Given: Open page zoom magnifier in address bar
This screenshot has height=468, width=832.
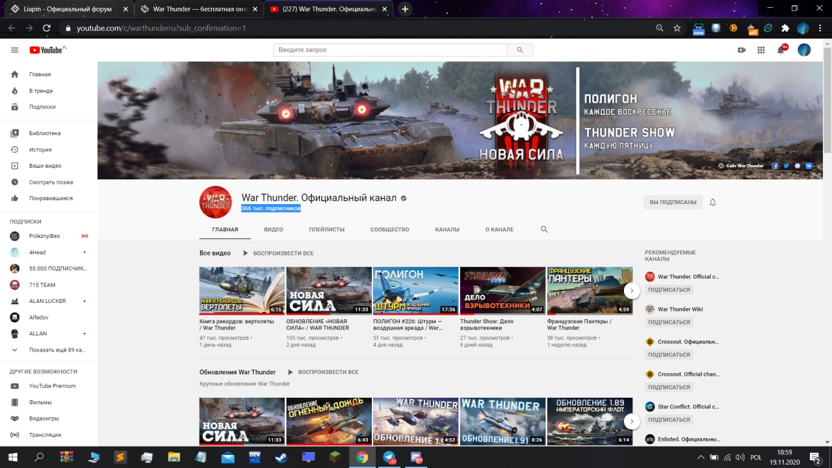Looking at the screenshot, I should pos(660,28).
